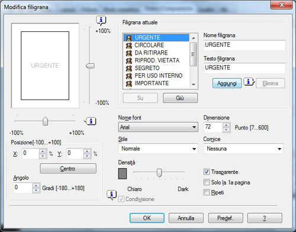Image resolution: width=296 pixels, height=232 pixels.
Task: Open the Nome font dropdown showing Arial
Action: click(158, 127)
